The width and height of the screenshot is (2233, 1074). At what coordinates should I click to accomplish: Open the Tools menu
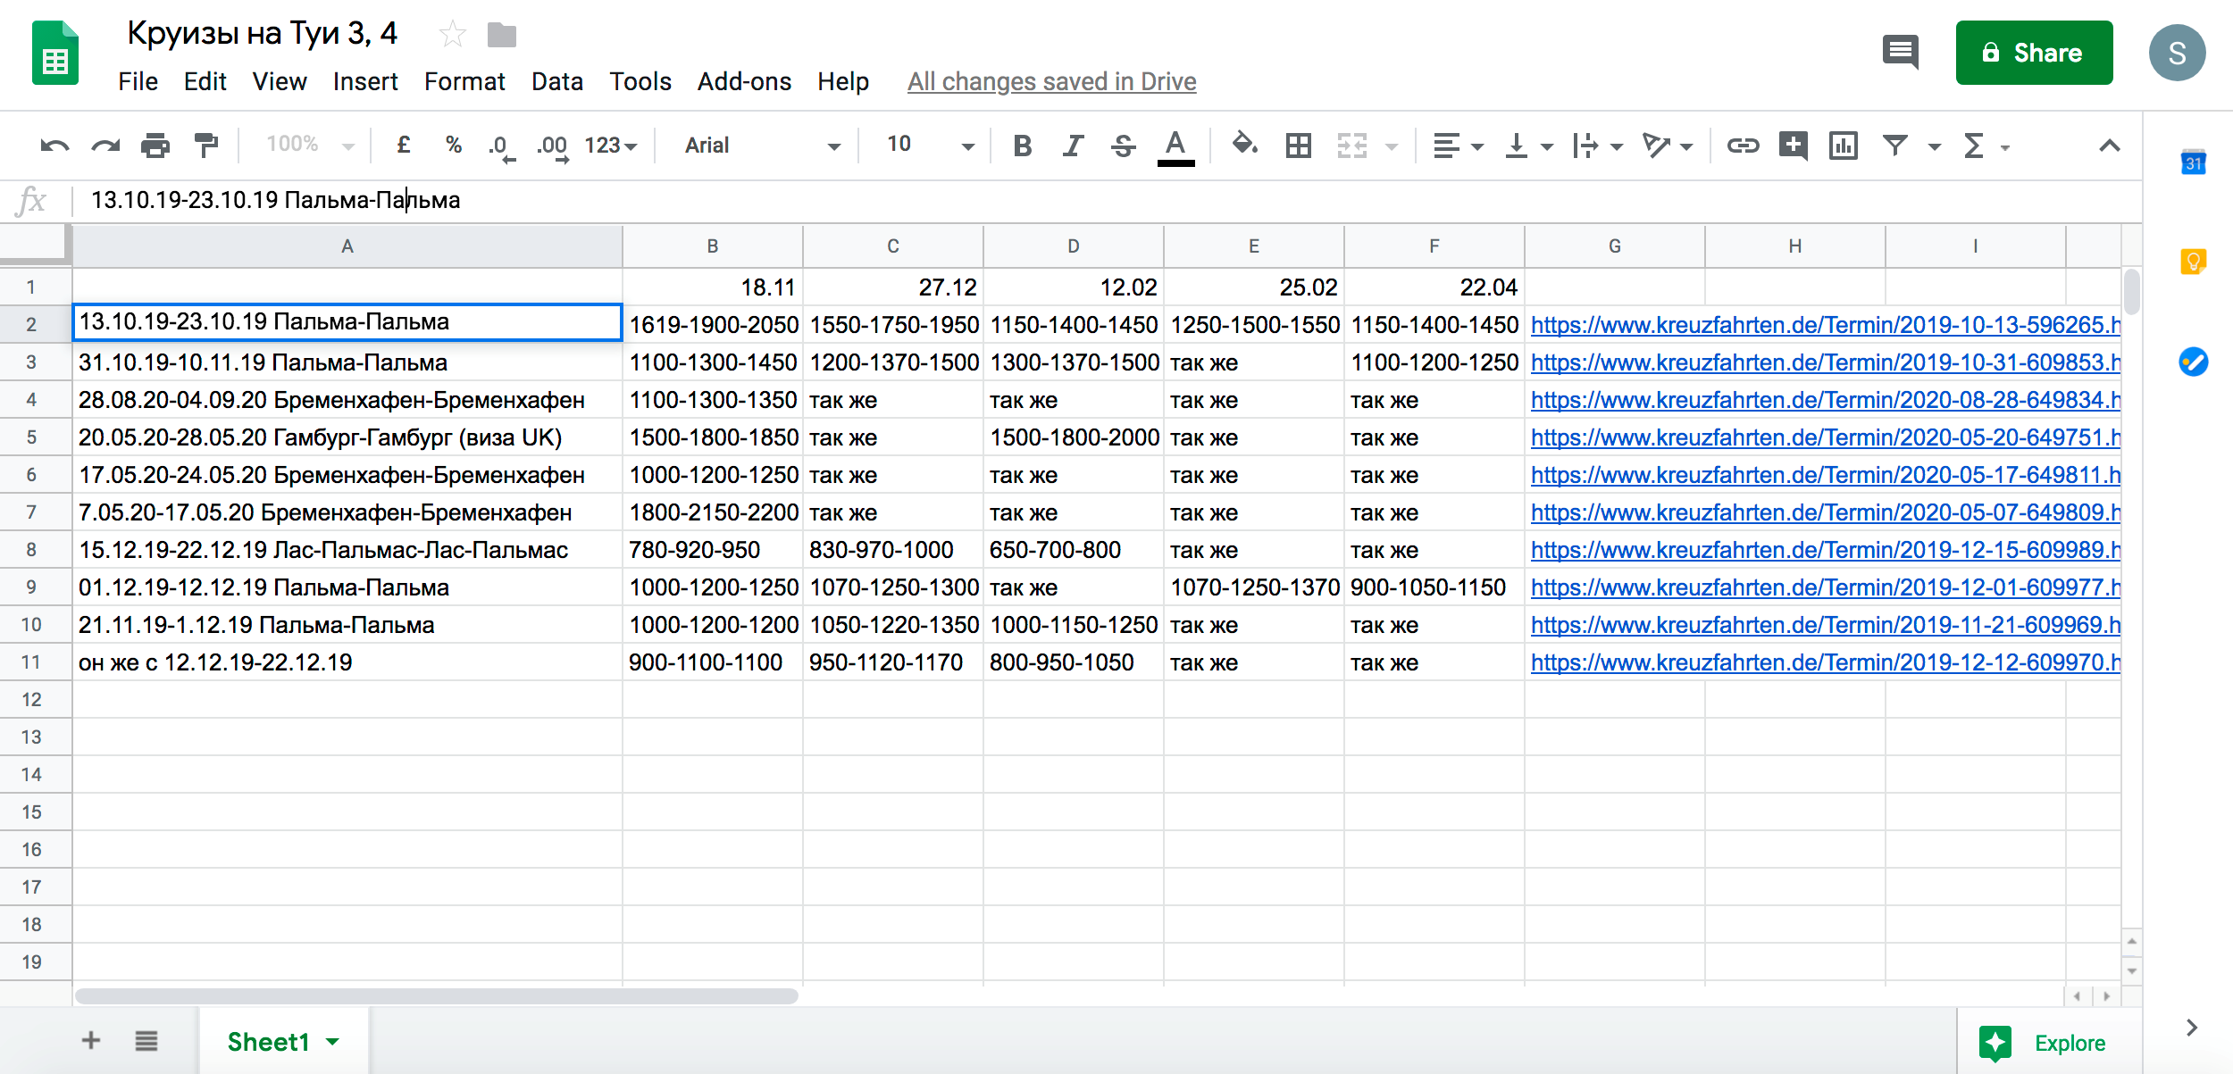[640, 81]
